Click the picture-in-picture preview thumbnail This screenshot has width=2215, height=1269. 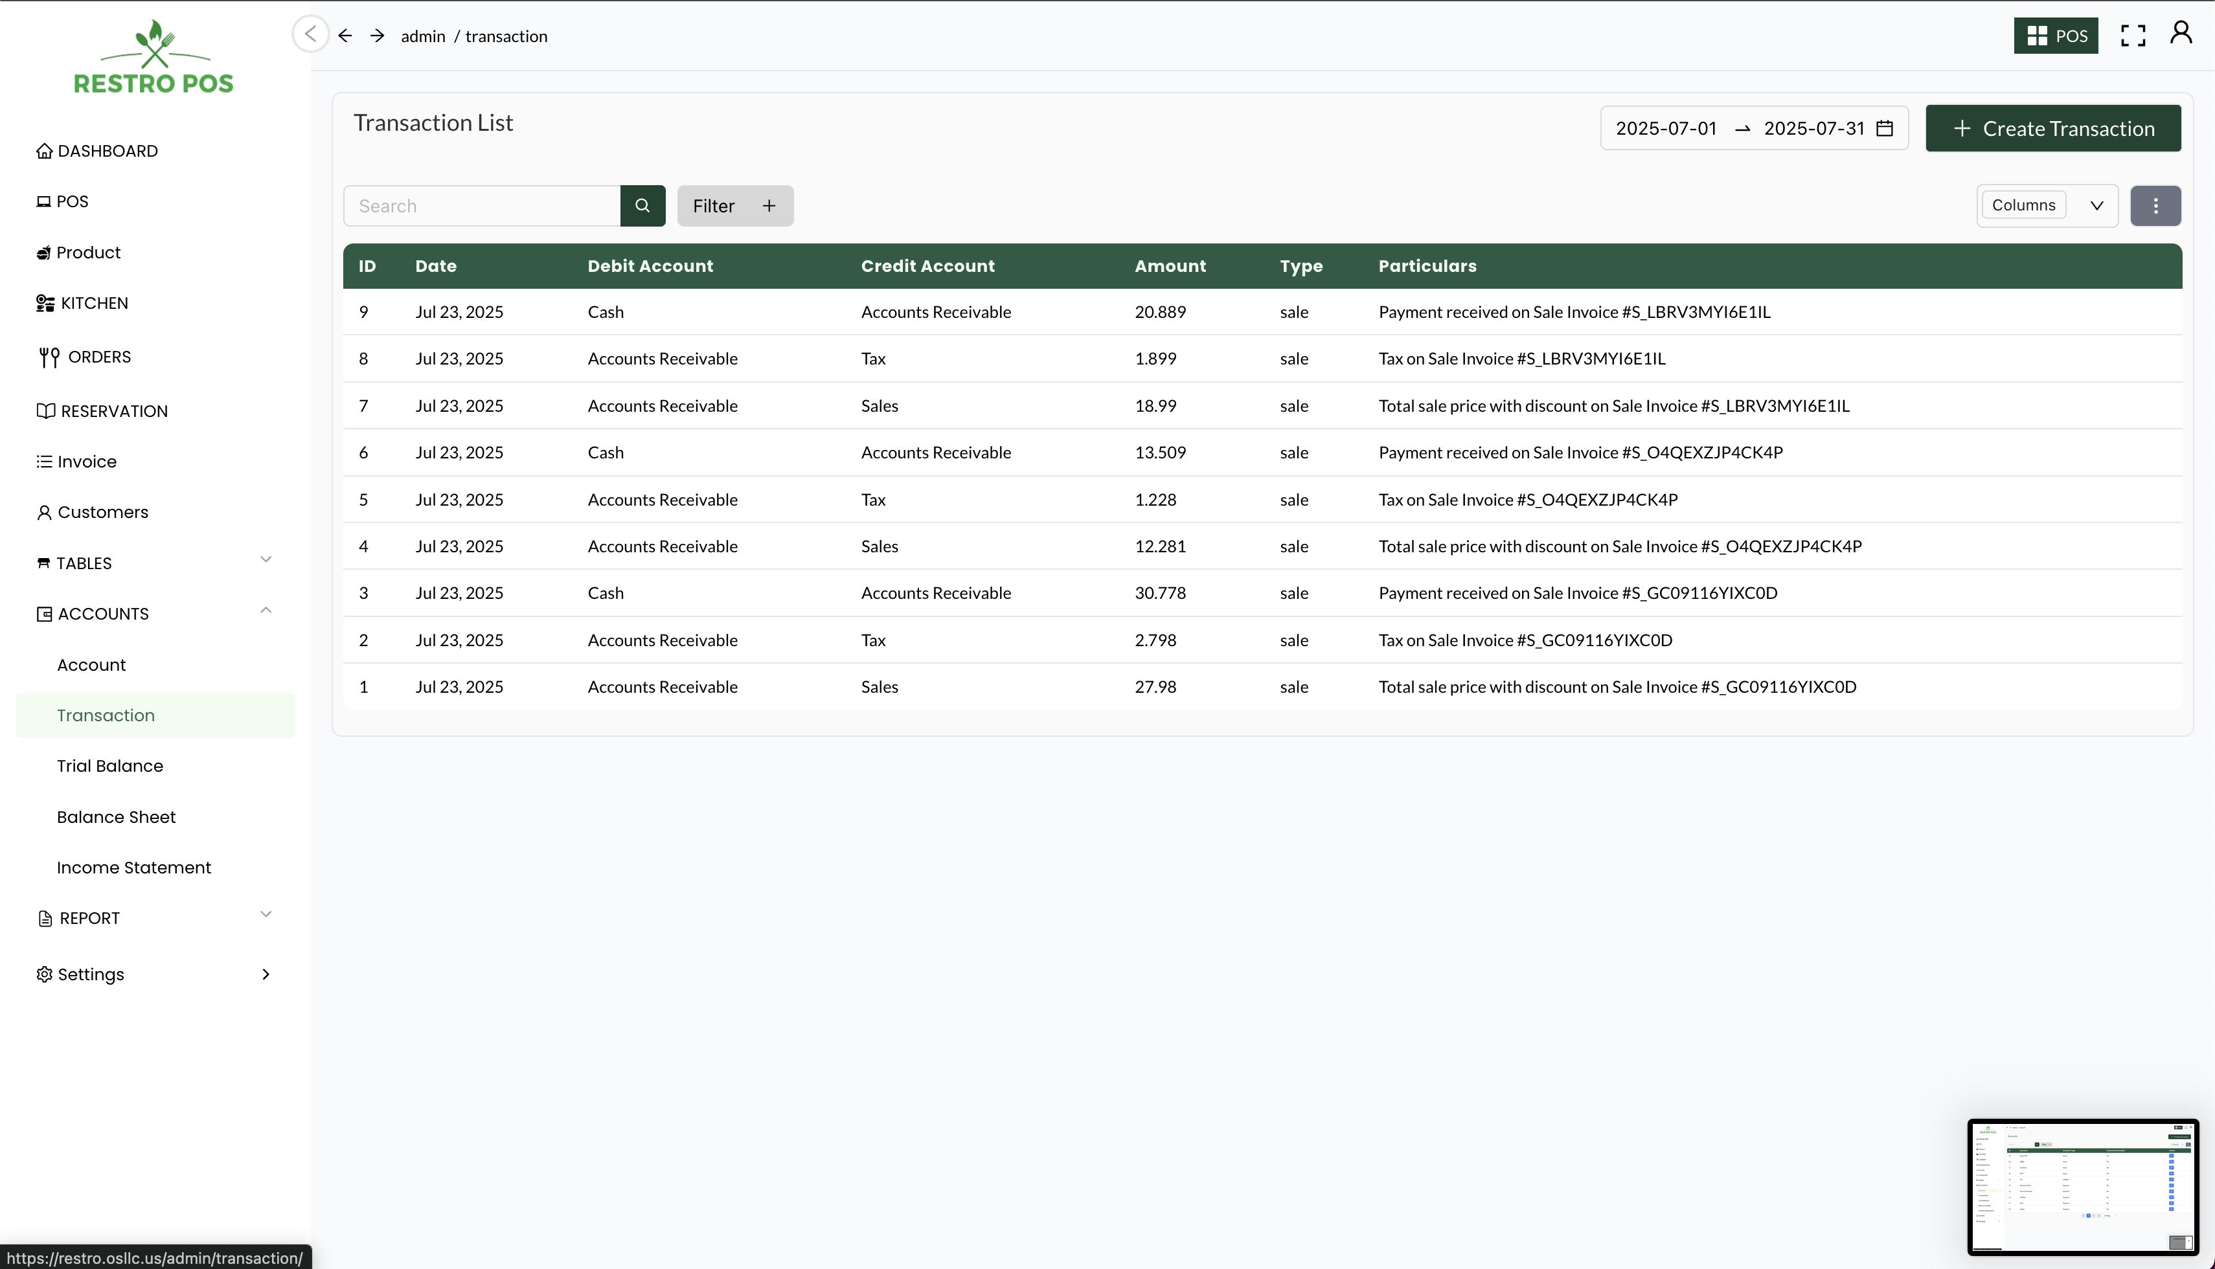tap(2082, 1187)
